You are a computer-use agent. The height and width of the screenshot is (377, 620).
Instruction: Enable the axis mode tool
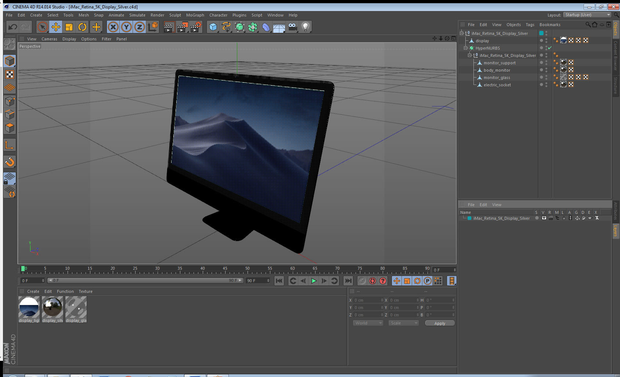10,145
